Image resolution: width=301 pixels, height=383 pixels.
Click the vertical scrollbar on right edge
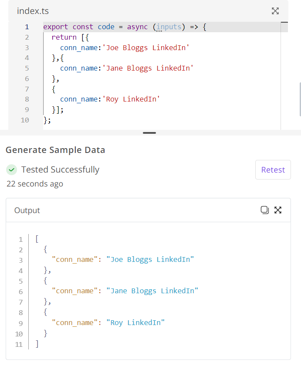coord(300,99)
